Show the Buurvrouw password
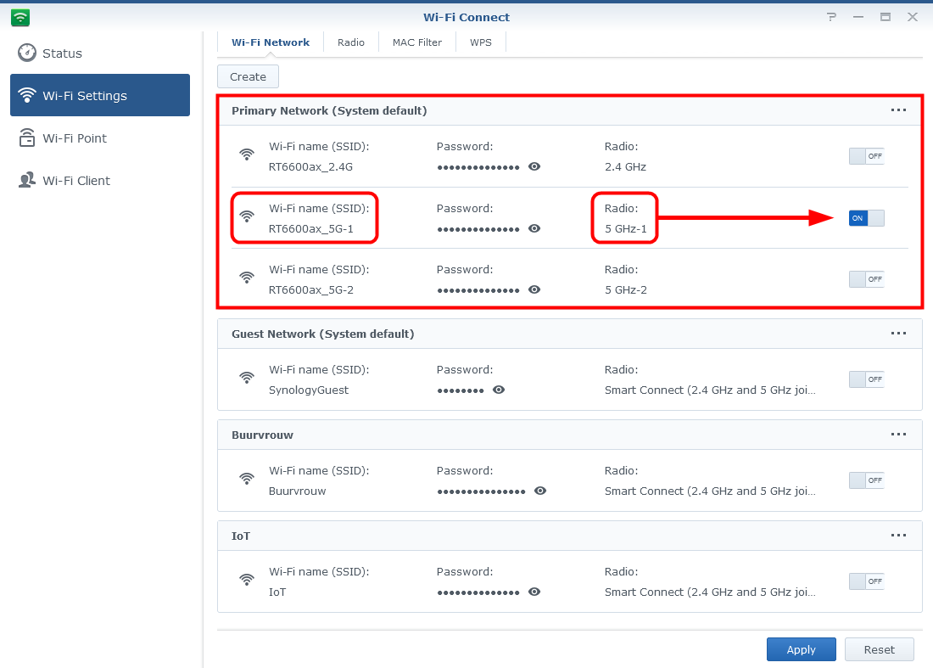Viewport: 933px width, 668px height. (540, 491)
